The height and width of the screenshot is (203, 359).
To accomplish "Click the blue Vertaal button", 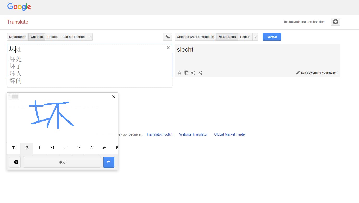I will coord(272,37).
